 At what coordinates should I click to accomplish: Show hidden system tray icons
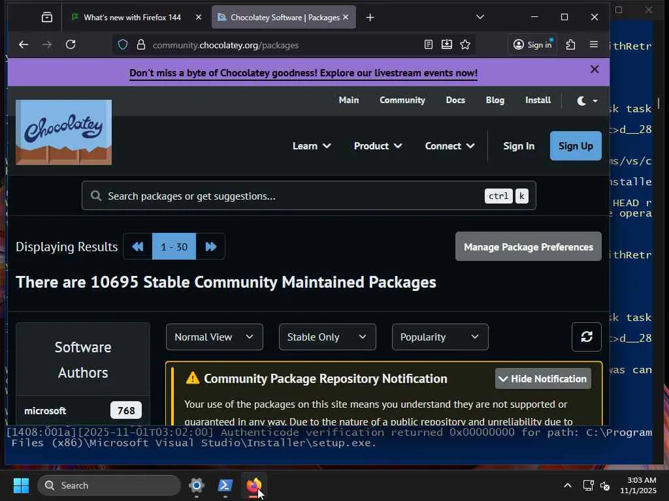(568, 485)
